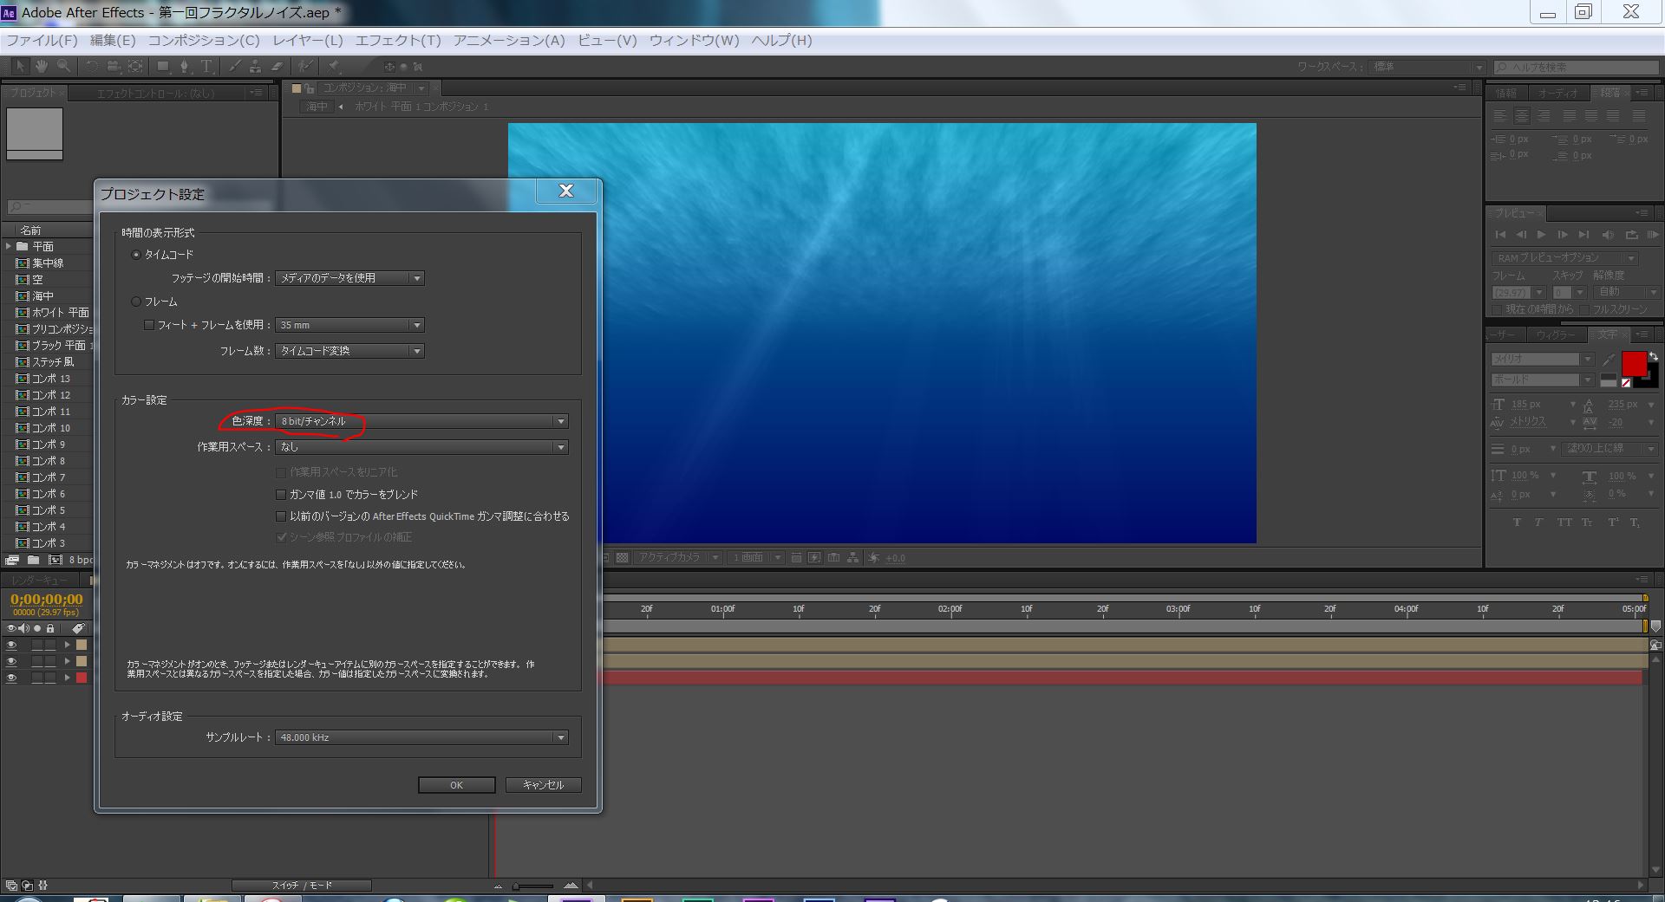This screenshot has height=902, width=1665.
Task: Click the red fill color swatch
Action: [1633, 364]
